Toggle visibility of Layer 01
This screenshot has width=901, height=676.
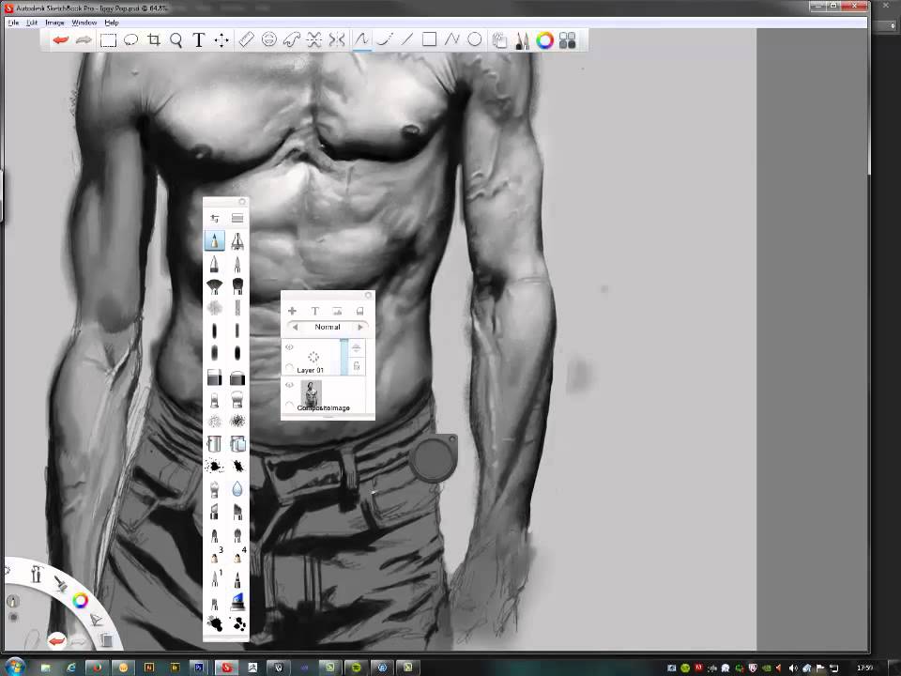289,347
